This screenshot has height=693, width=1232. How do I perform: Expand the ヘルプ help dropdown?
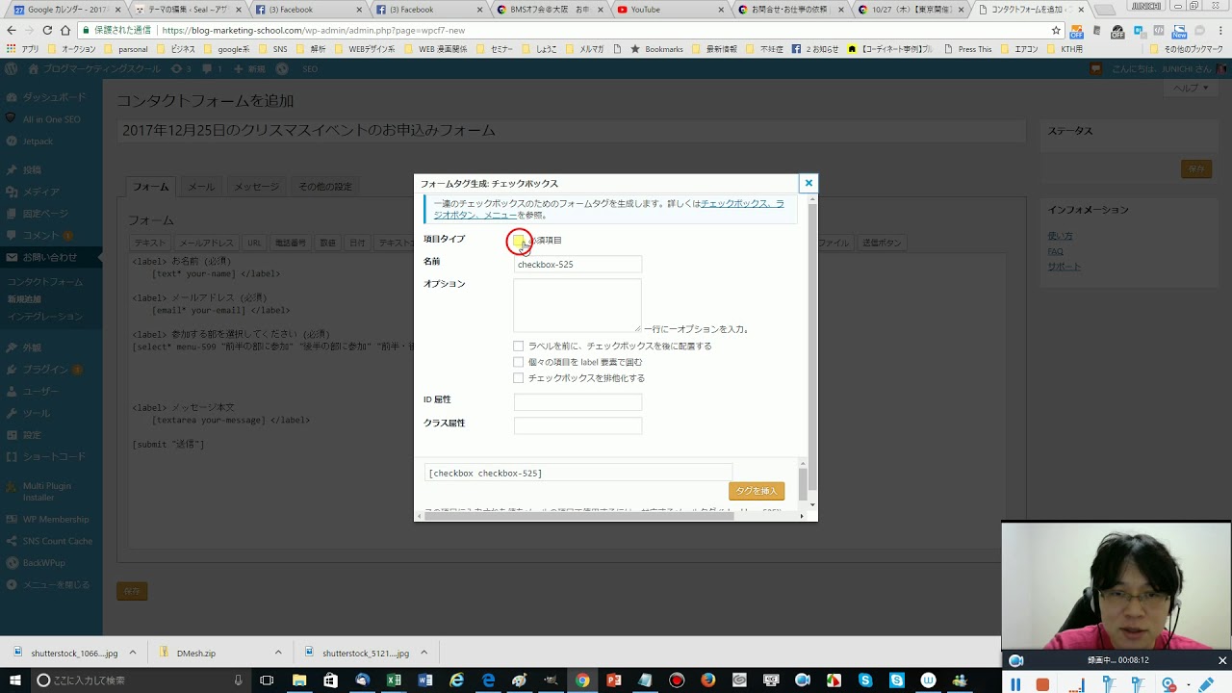point(1192,88)
